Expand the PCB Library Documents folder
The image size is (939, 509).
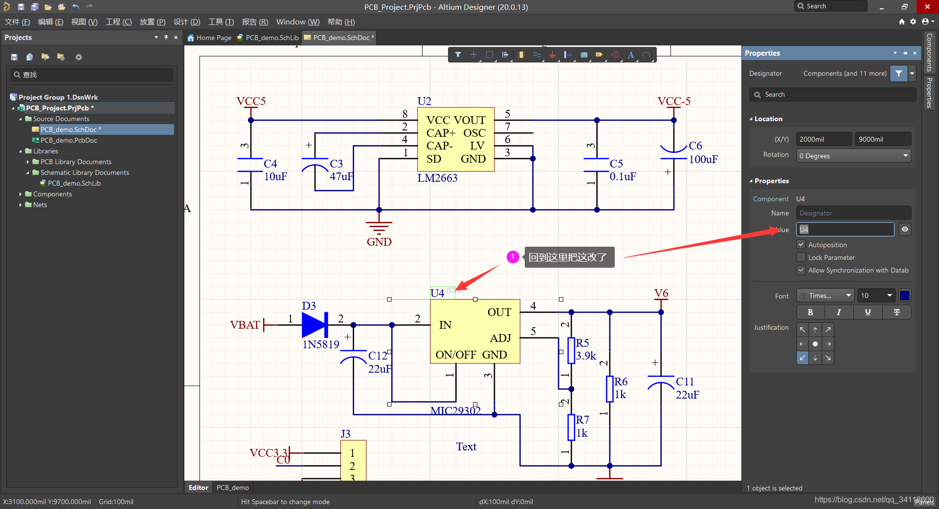28,162
